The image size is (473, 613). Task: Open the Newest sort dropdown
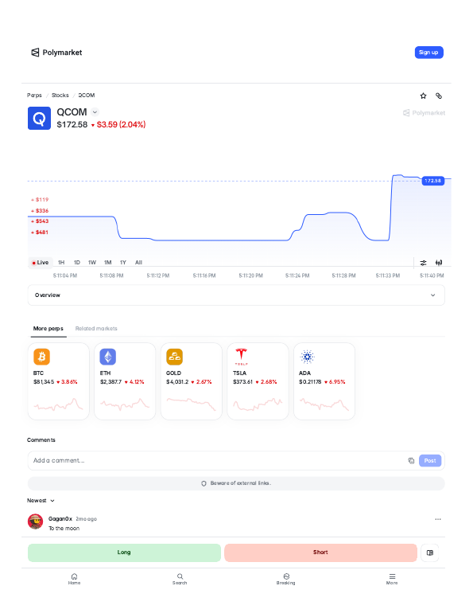(x=41, y=501)
